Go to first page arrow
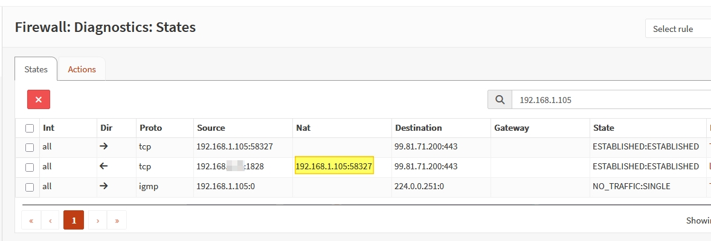This screenshot has width=711, height=241. tap(31, 221)
